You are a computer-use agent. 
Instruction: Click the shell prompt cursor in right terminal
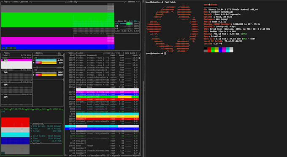pyautogui.click(x=165, y=54)
